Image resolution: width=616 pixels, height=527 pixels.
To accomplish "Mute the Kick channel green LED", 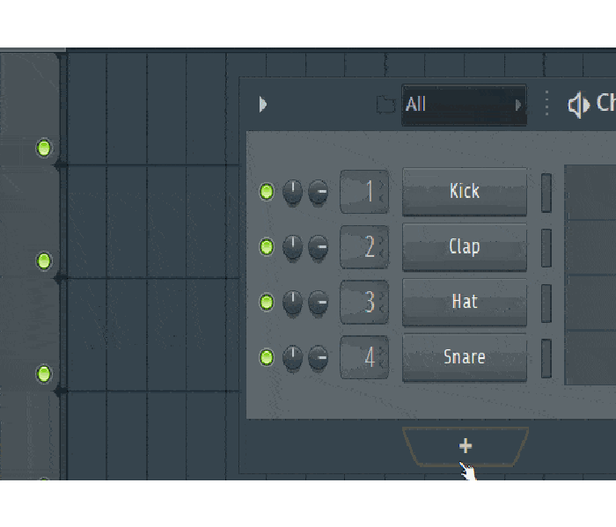I will [x=267, y=192].
